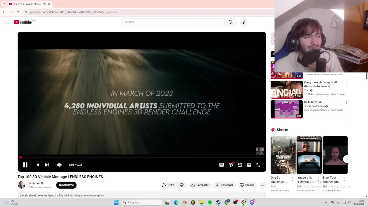The image size is (368, 207).
Task: Open the YouTube hamburger guide menu
Action: click(7, 22)
